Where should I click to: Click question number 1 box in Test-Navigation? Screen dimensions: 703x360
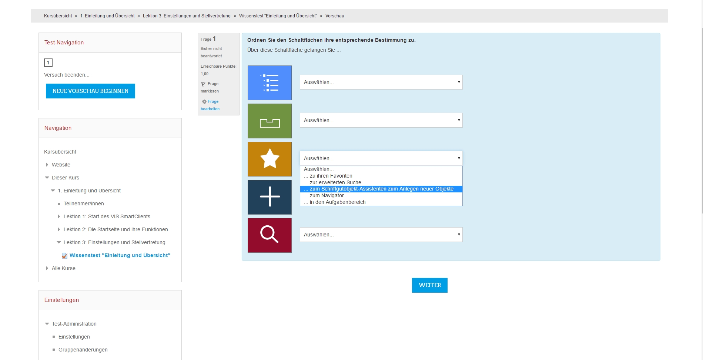tap(48, 63)
